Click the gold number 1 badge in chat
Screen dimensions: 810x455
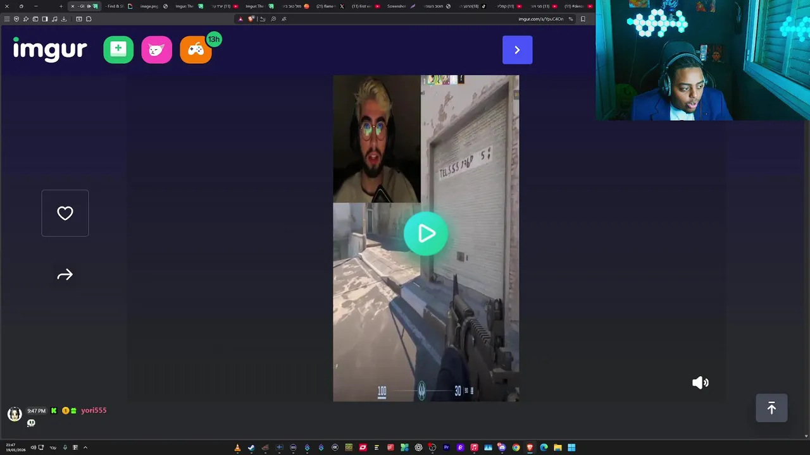click(x=65, y=411)
